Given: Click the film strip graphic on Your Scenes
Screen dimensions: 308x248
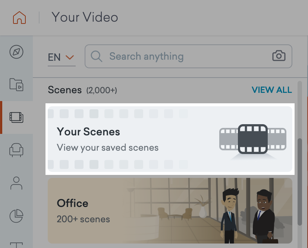Looking at the screenshot, I should [253, 139].
